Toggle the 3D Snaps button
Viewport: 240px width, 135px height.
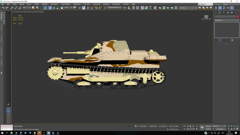pos(88,8)
